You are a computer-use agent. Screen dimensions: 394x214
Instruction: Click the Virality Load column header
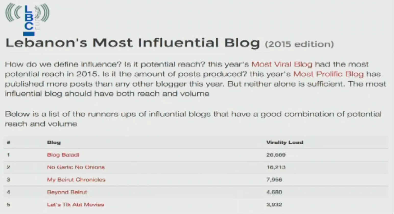[x=284, y=142]
